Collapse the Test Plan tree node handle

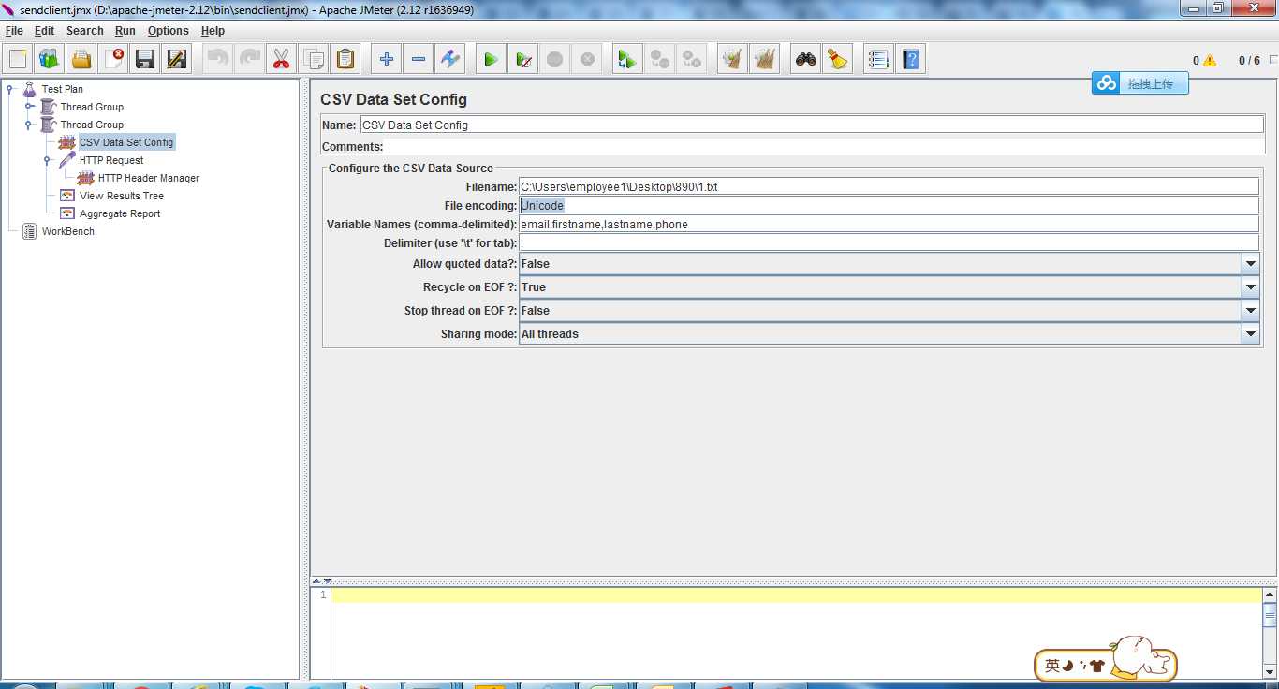click(x=10, y=89)
